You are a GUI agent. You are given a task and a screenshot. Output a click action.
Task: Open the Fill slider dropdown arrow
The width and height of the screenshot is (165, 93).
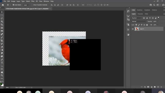tap(158, 25)
